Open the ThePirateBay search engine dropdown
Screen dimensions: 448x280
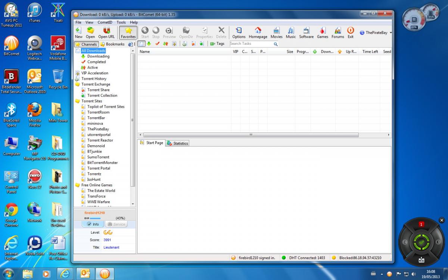pyautogui.click(x=376, y=33)
